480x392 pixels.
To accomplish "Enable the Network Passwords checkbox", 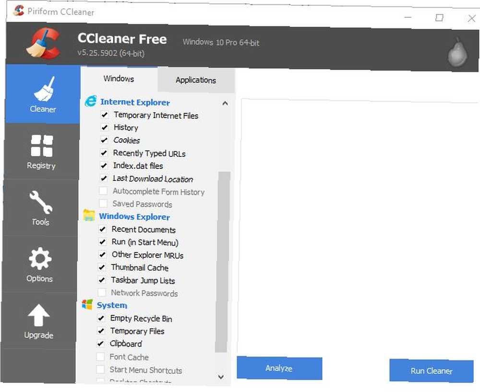I will pos(102,293).
